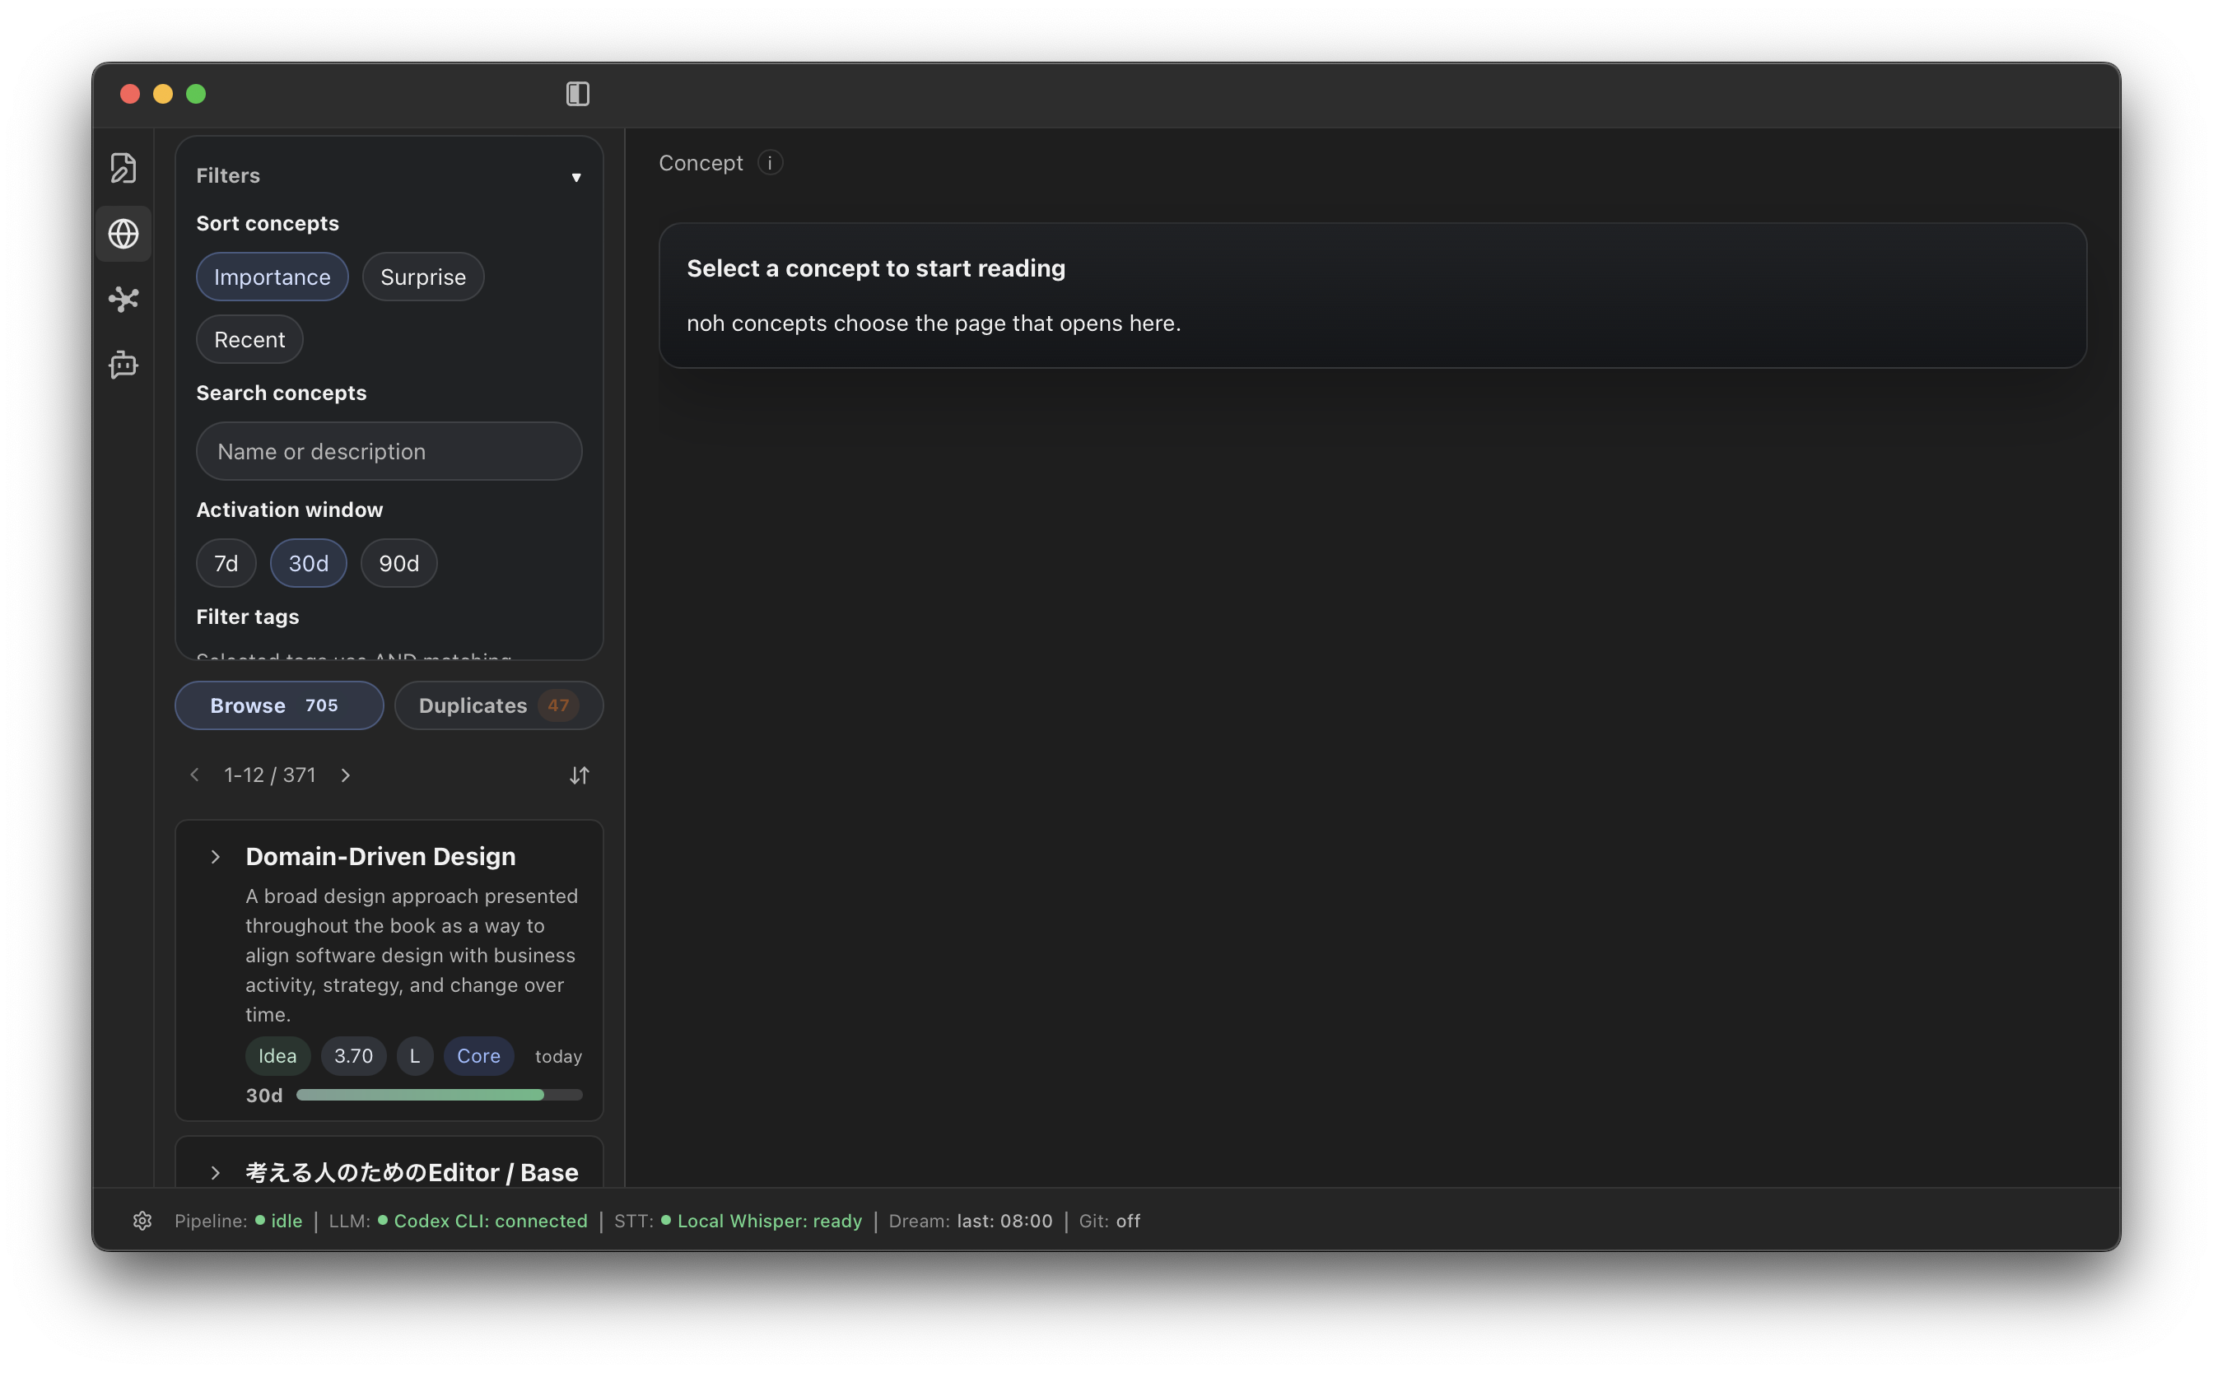The width and height of the screenshot is (2213, 1373).
Task: Click the Filter tags label
Action: (247, 617)
